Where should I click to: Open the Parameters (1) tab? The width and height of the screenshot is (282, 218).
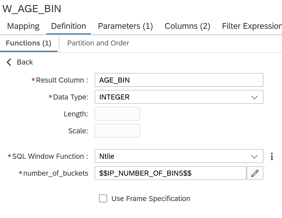pyautogui.click(x=125, y=26)
